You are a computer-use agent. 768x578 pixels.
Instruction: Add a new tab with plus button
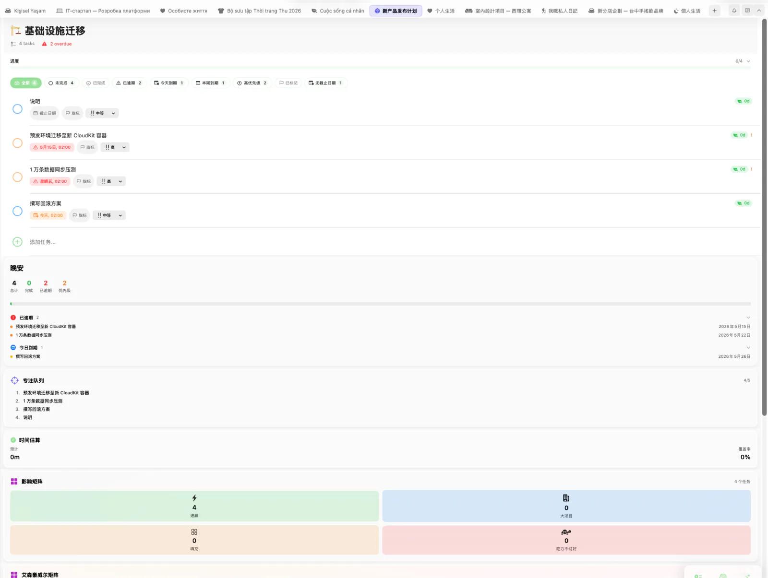coord(714,11)
